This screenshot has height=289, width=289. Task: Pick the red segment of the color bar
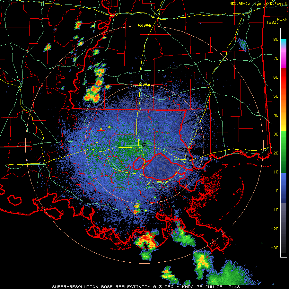284,78
